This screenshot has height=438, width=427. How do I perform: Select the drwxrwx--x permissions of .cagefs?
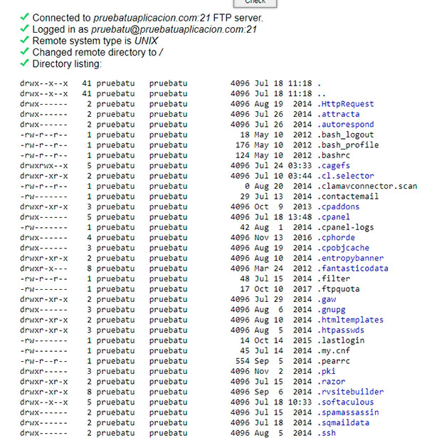click(44, 166)
